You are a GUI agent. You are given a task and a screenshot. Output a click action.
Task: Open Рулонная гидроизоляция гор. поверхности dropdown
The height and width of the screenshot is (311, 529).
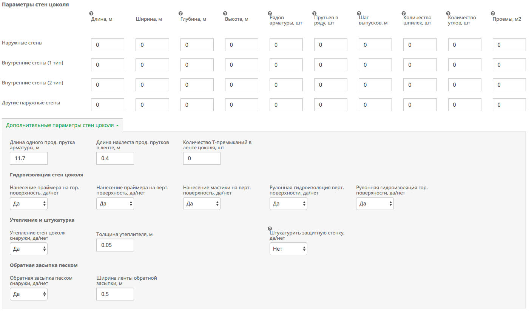coord(375,204)
